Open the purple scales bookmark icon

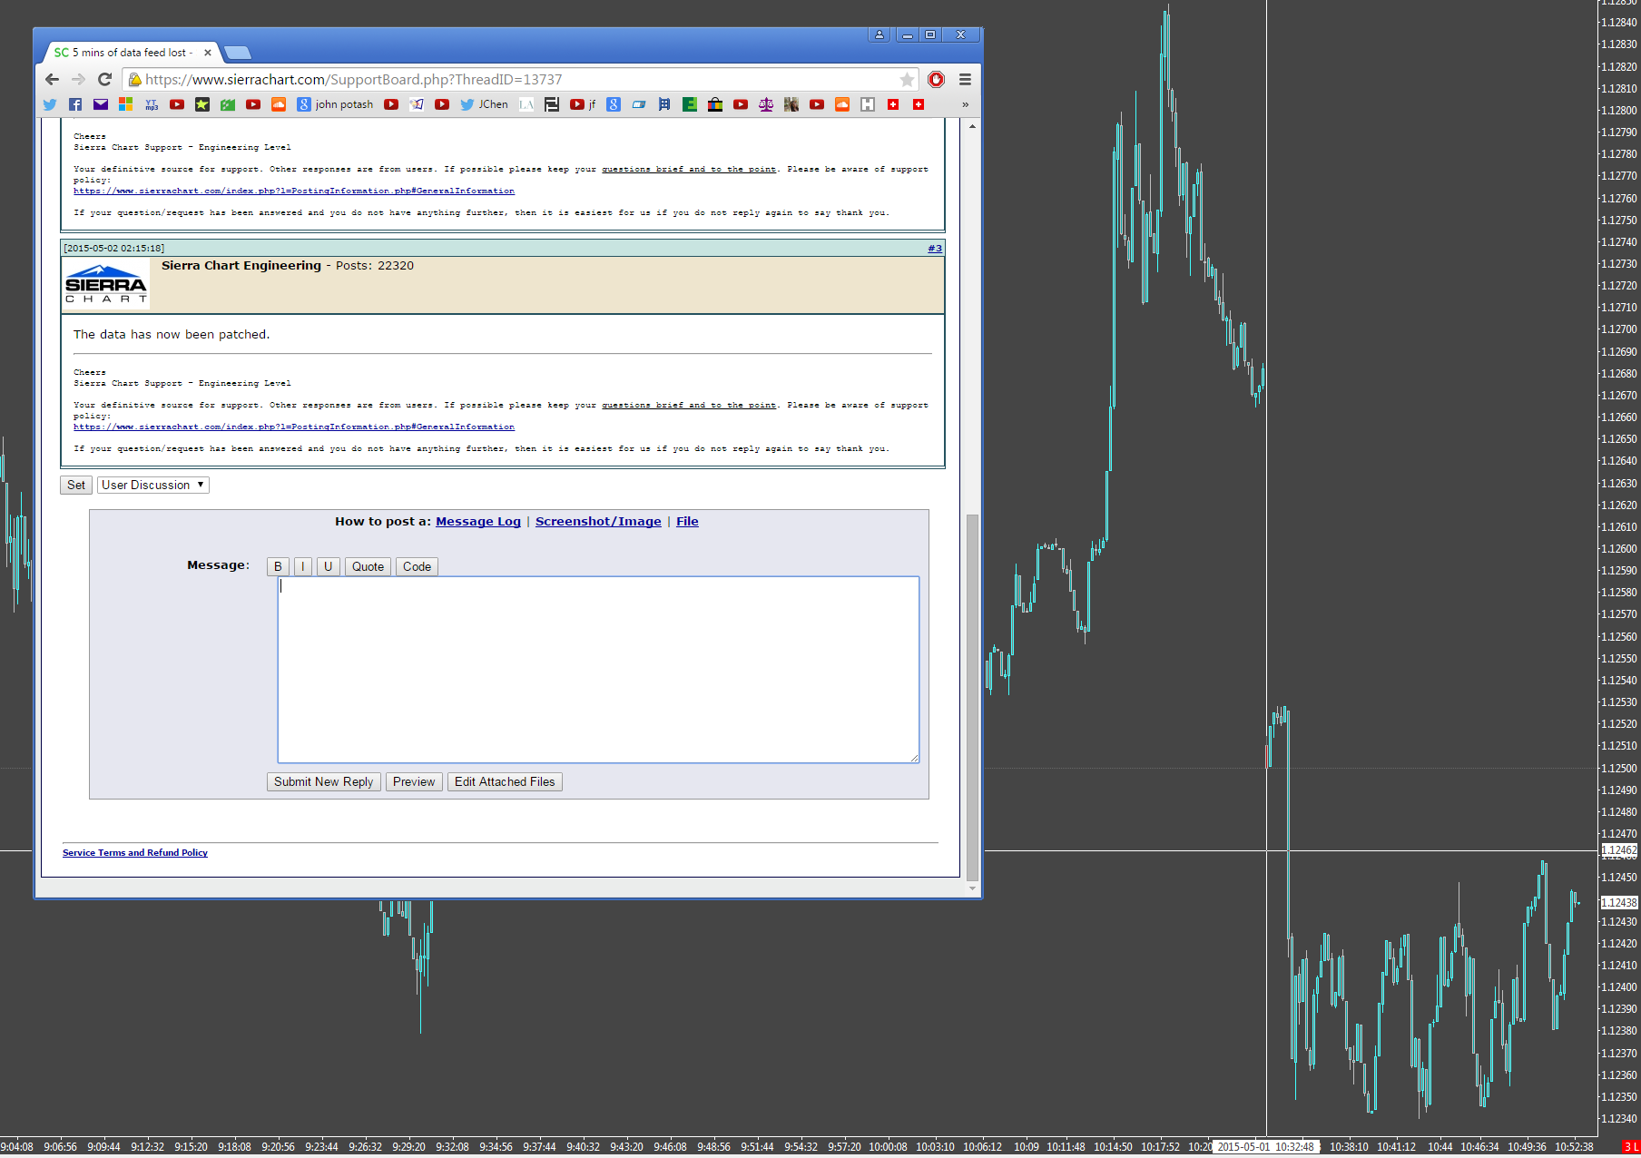(766, 104)
